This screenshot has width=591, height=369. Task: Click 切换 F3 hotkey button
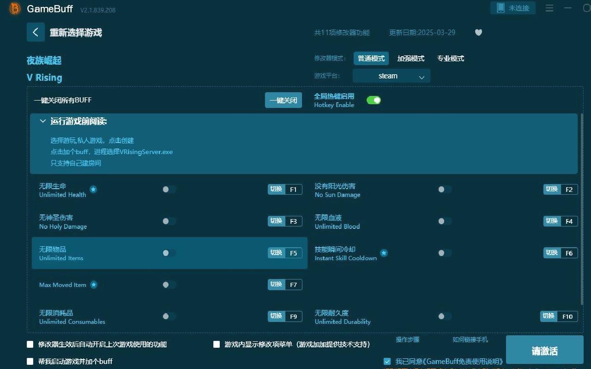[x=285, y=221]
